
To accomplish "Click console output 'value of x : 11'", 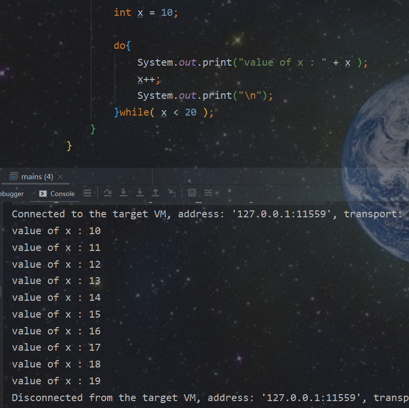I will (56, 247).
